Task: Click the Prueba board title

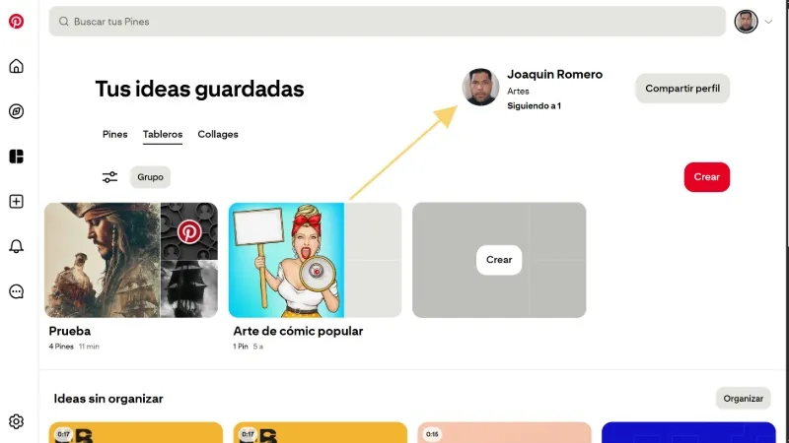Action: 69,331
